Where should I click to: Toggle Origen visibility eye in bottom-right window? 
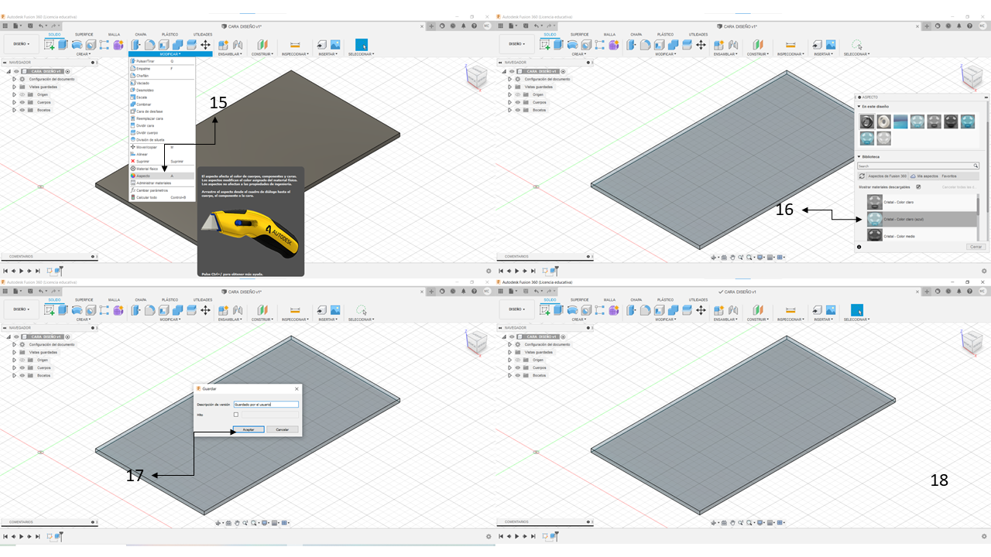pyautogui.click(x=517, y=360)
